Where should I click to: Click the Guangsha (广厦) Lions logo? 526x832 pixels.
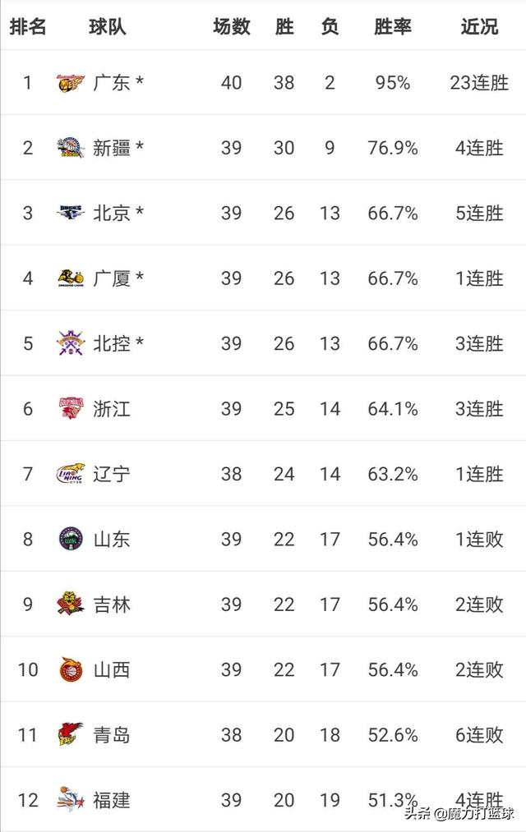point(71,278)
